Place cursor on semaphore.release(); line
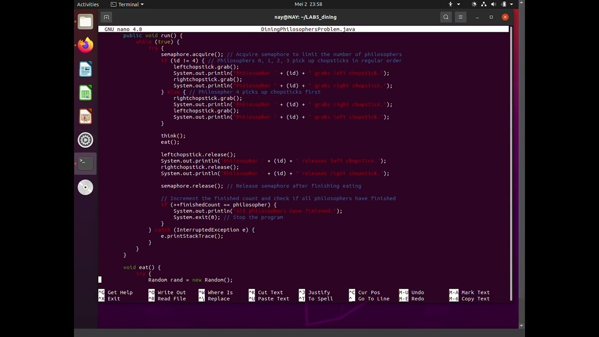 tap(261, 186)
